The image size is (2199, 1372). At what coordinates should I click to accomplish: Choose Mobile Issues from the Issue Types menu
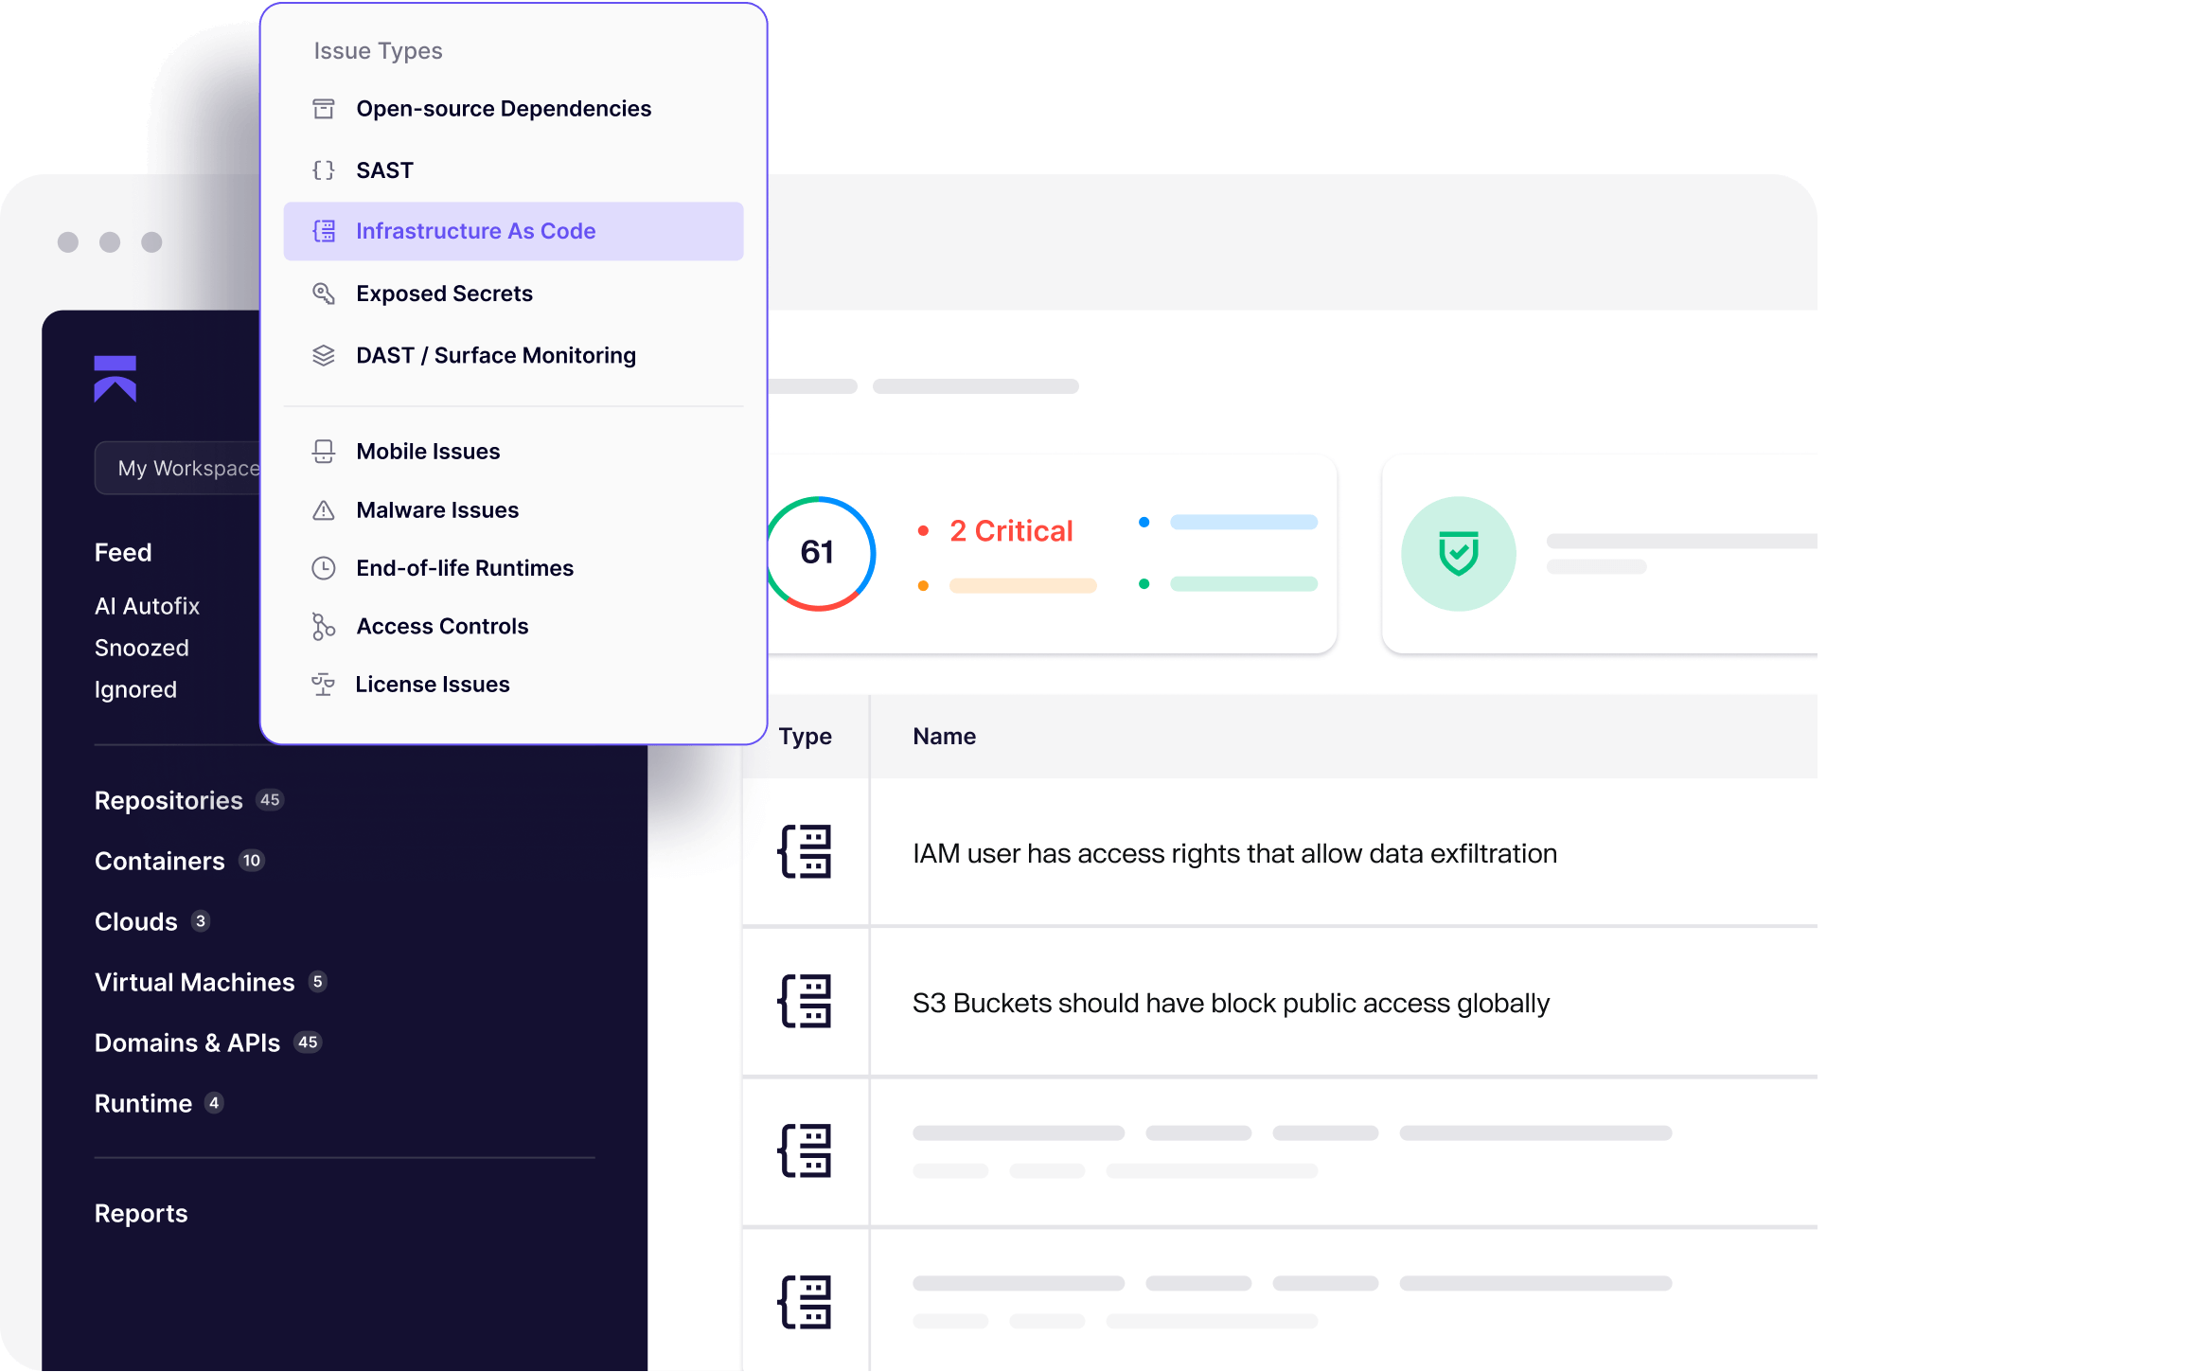(x=428, y=452)
